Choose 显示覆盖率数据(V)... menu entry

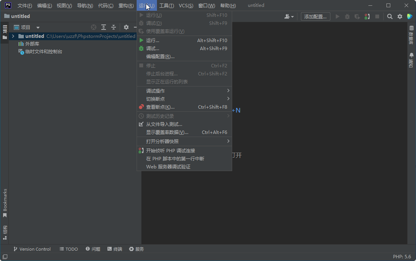(x=184, y=132)
